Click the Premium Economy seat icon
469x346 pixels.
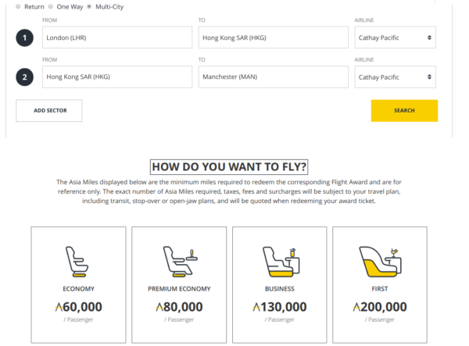(178, 262)
